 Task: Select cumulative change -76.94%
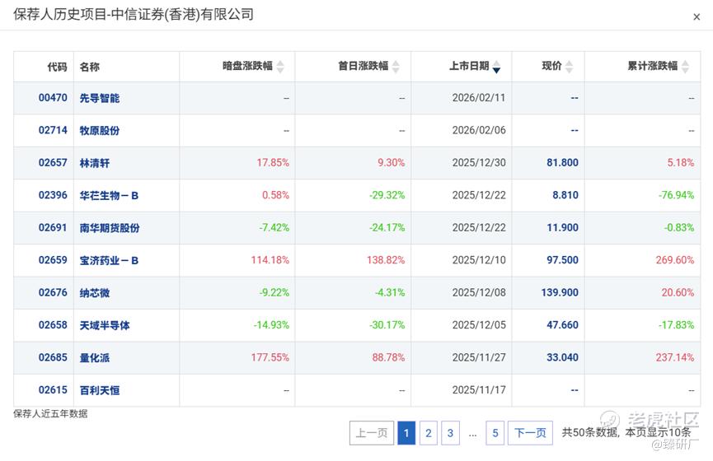coord(676,195)
